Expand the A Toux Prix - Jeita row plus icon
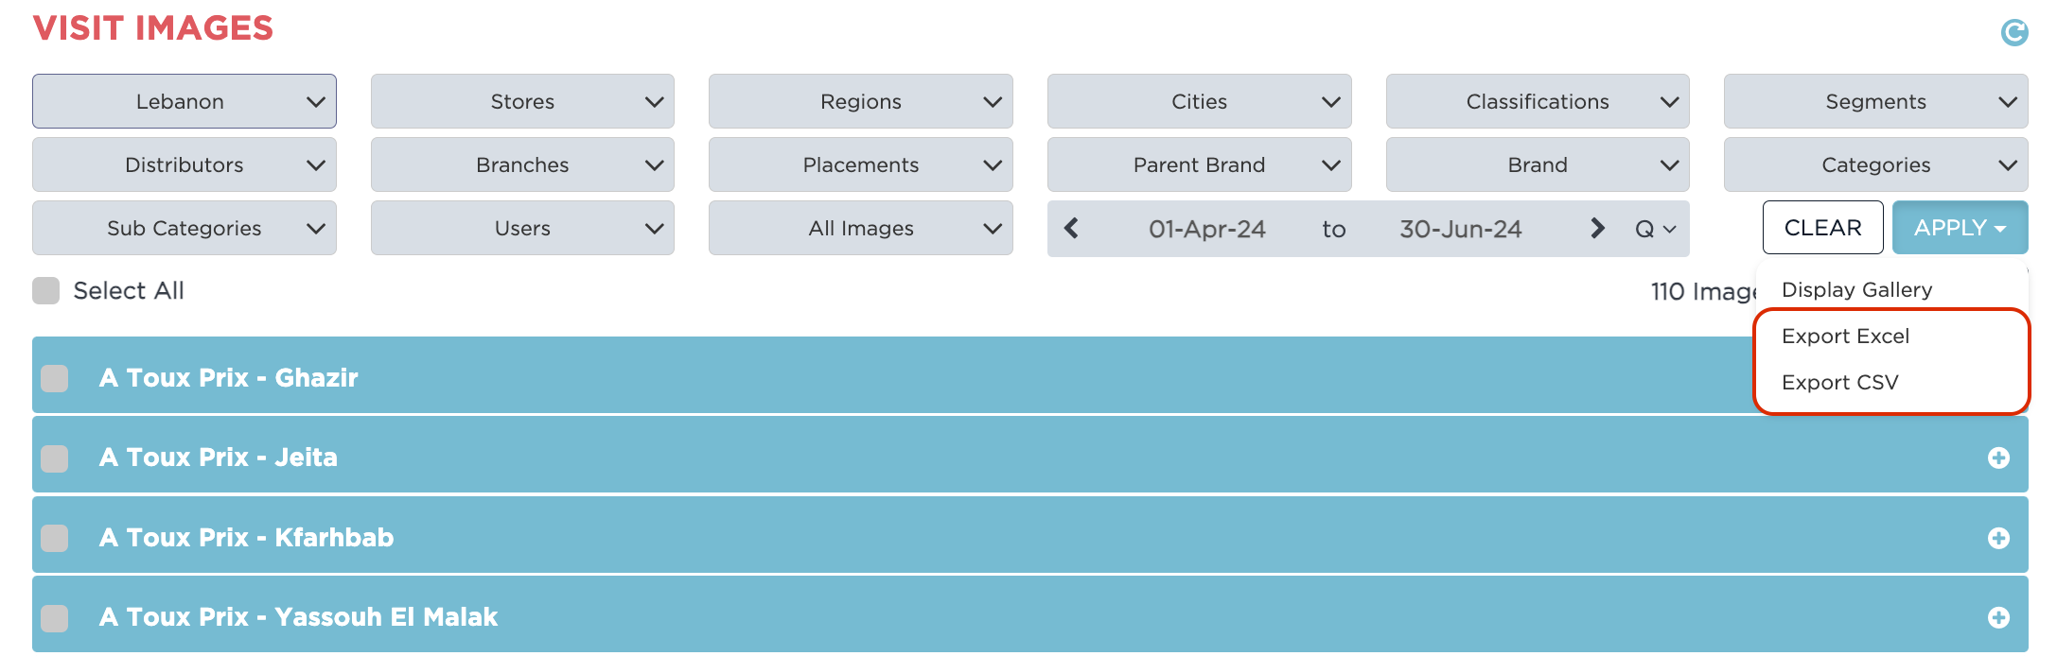 [1998, 457]
